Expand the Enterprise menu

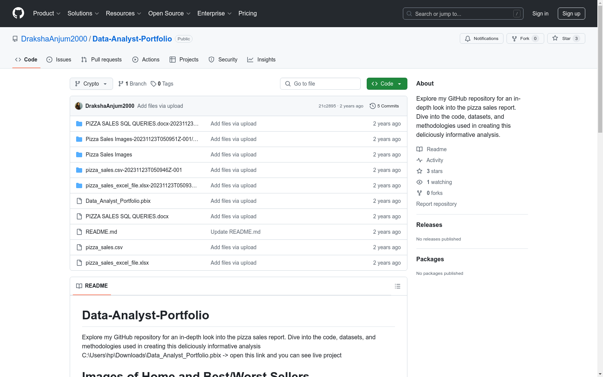pyautogui.click(x=214, y=13)
